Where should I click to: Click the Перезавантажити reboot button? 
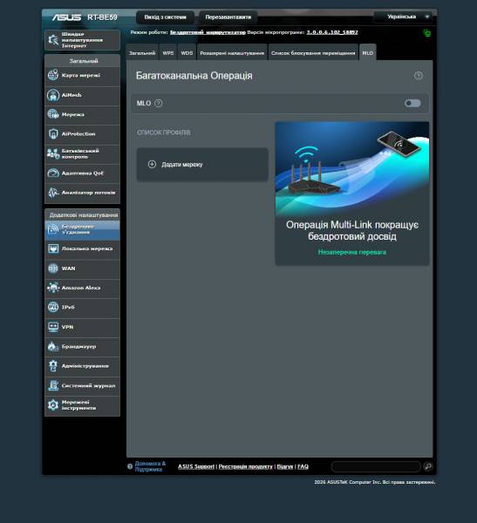click(x=228, y=17)
